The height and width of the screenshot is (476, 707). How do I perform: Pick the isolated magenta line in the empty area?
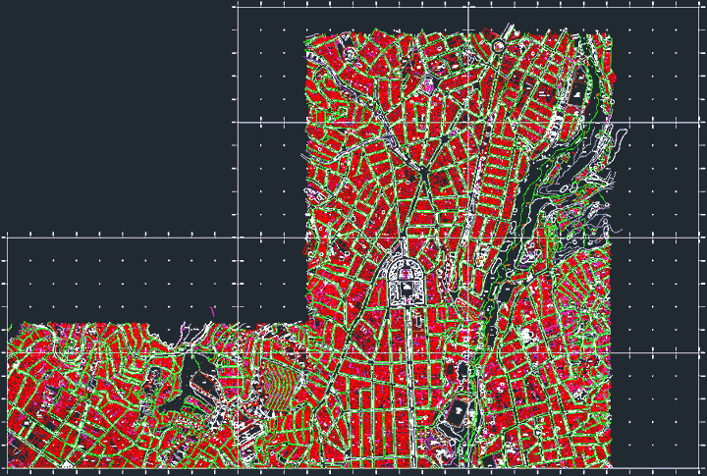[x=212, y=311]
